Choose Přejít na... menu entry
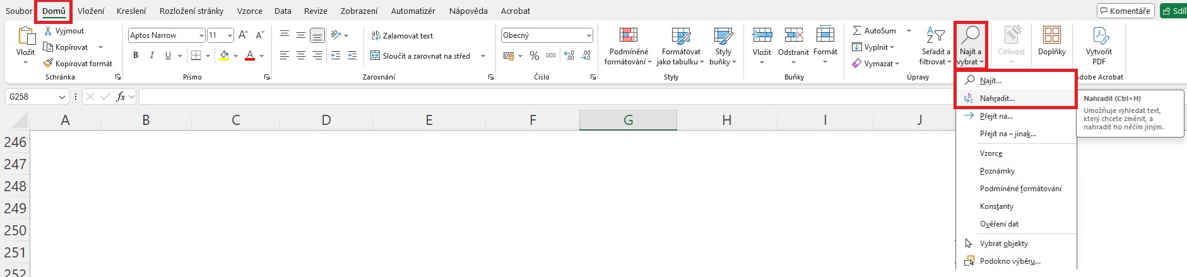 [996, 116]
